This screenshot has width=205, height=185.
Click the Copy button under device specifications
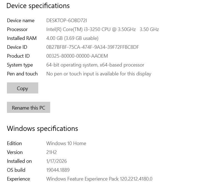click(22, 88)
